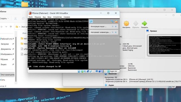Open the Носители section in Manager details
The height and width of the screenshot is (102, 181).
(113, 74)
